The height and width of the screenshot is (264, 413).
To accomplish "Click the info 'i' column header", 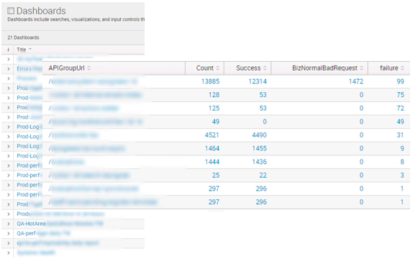I will (9, 50).
